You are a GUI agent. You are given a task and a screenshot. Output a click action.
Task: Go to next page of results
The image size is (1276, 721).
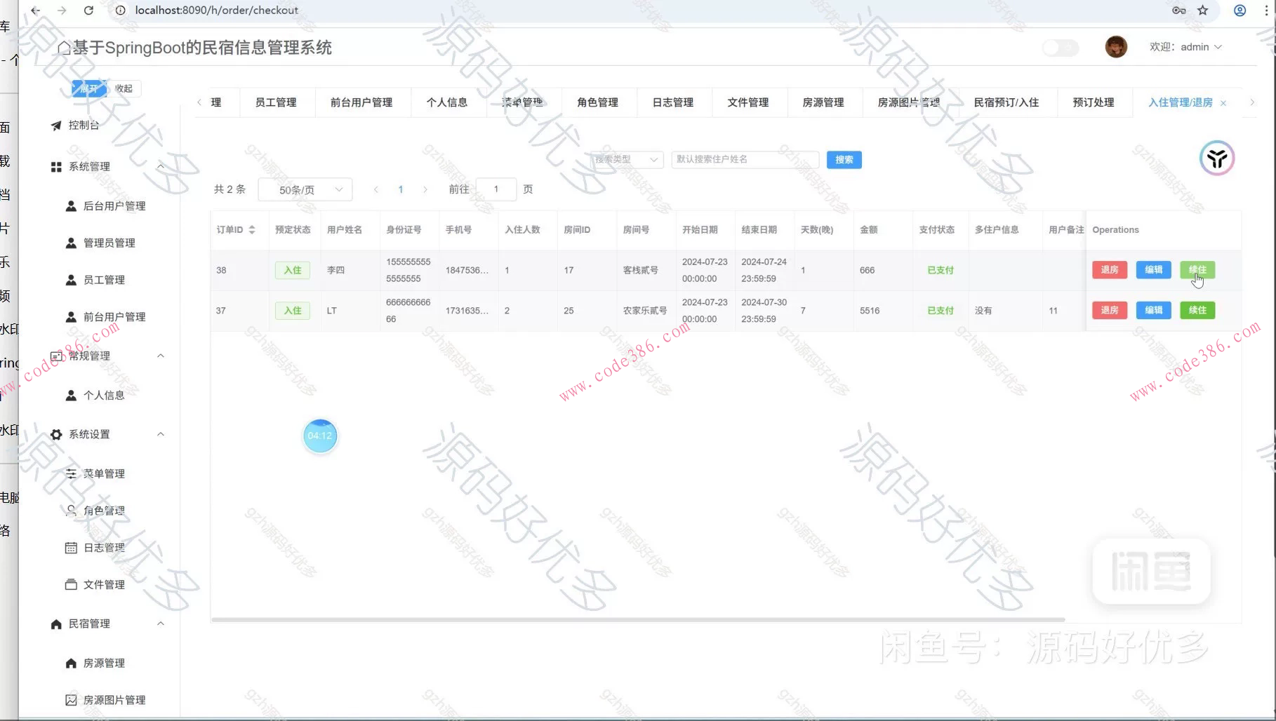point(425,189)
